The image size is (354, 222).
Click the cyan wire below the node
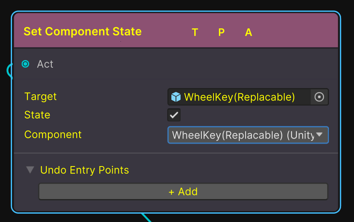point(146,217)
